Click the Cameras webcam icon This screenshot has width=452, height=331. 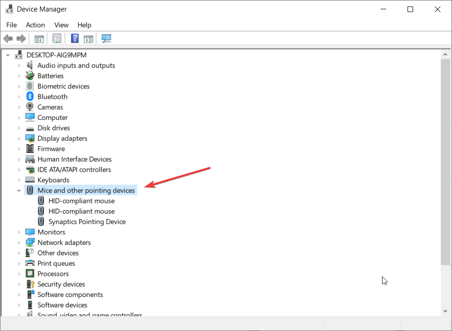[x=30, y=107]
